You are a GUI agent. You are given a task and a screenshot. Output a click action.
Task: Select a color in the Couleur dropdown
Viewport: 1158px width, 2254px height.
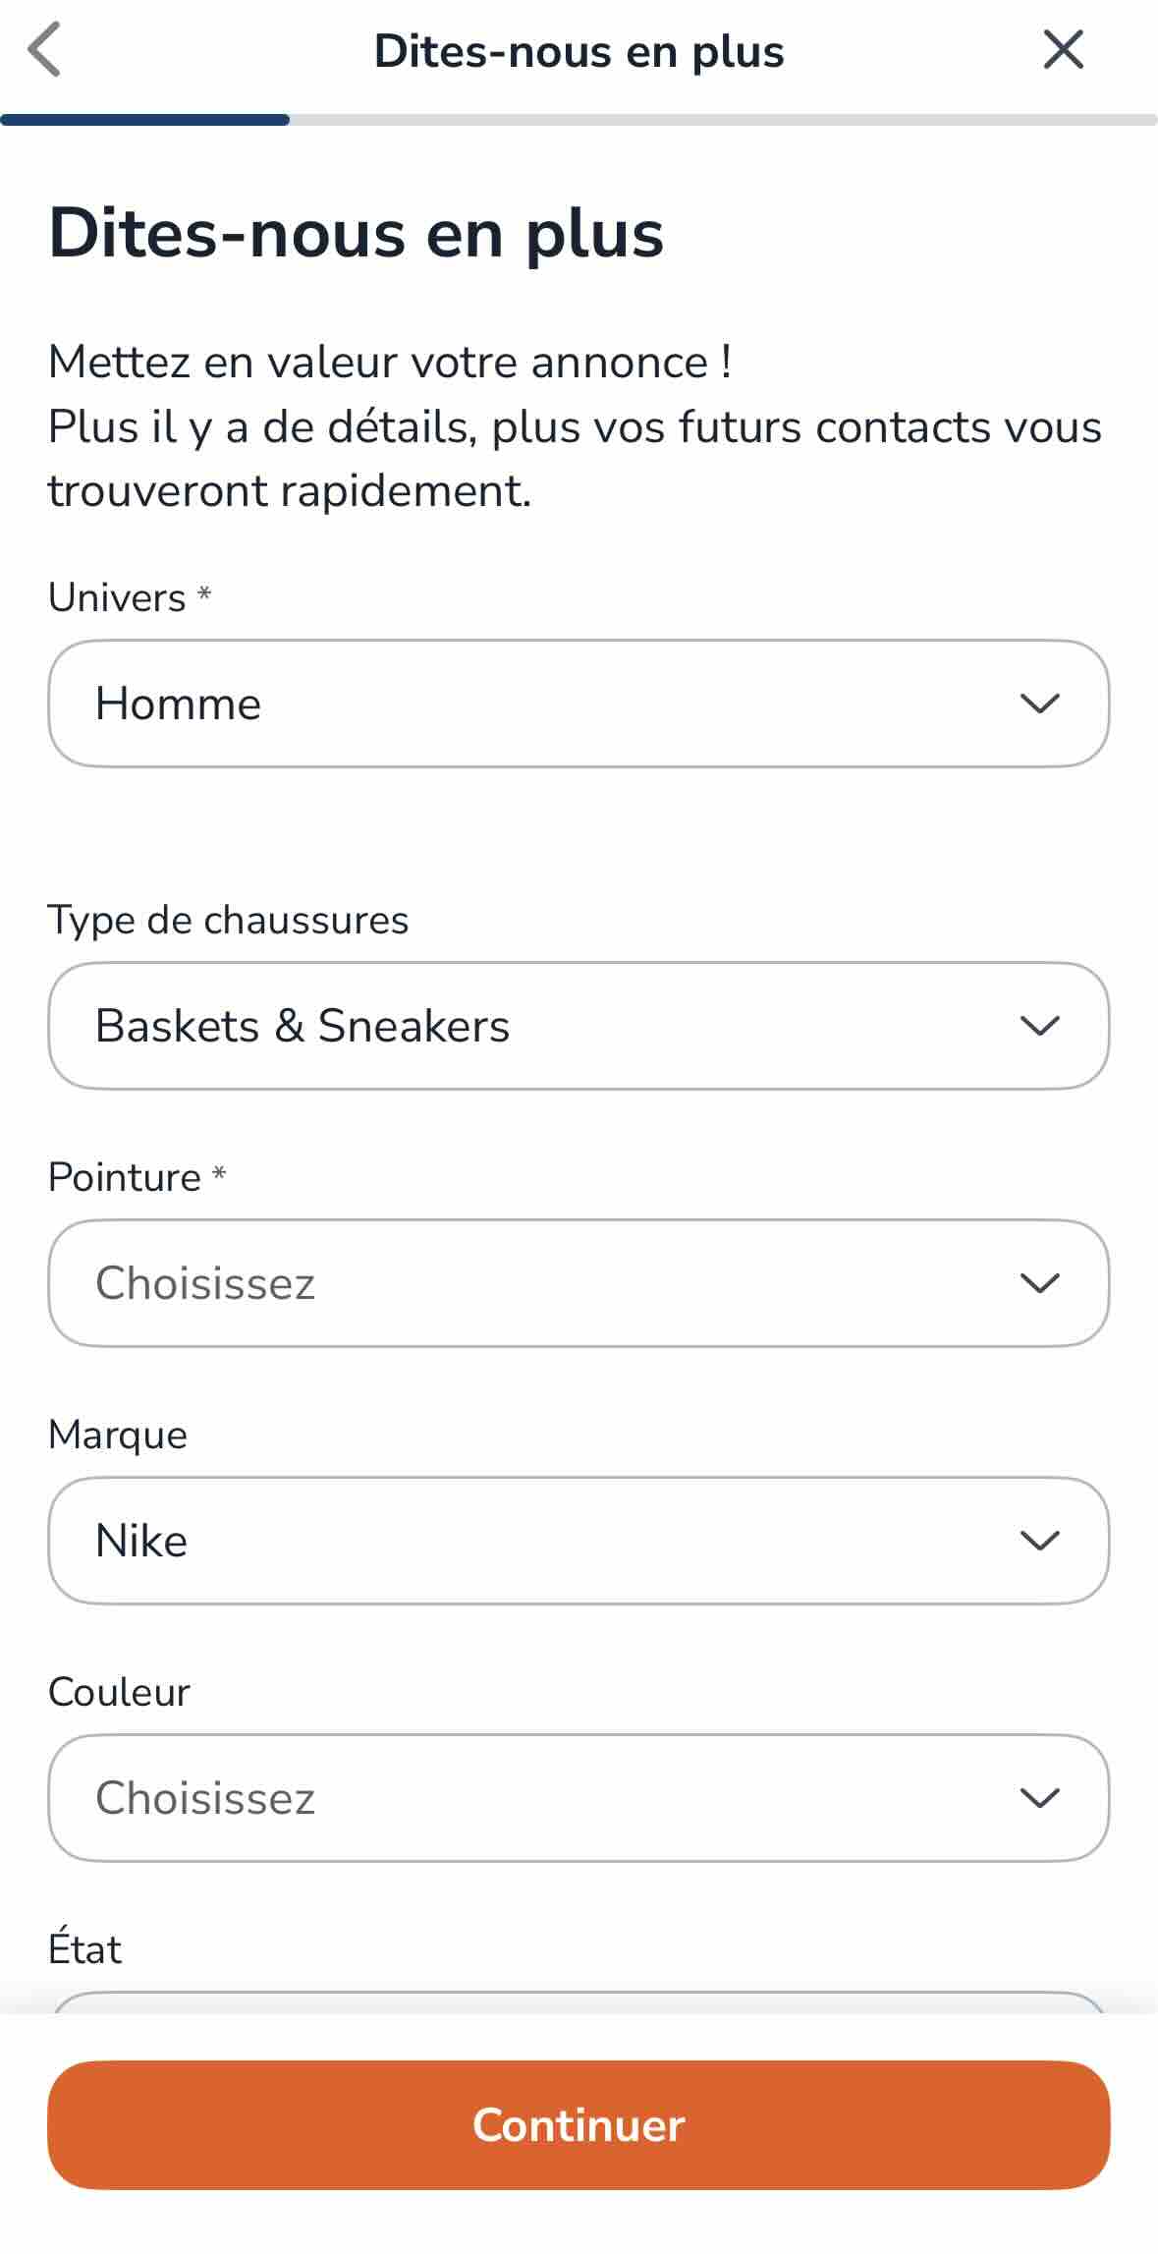click(550, 1798)
